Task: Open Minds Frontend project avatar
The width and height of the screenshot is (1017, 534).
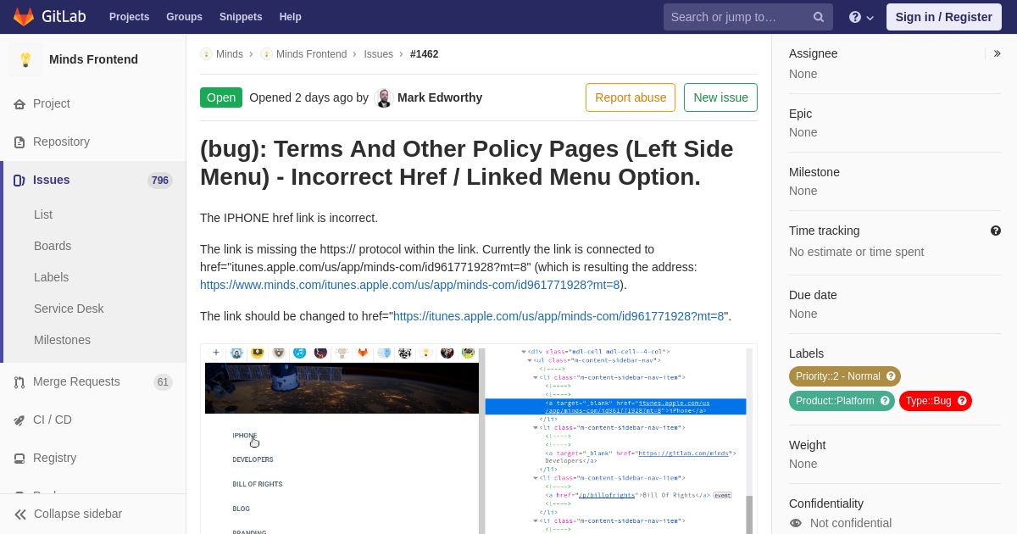Action: click(25, 59)
